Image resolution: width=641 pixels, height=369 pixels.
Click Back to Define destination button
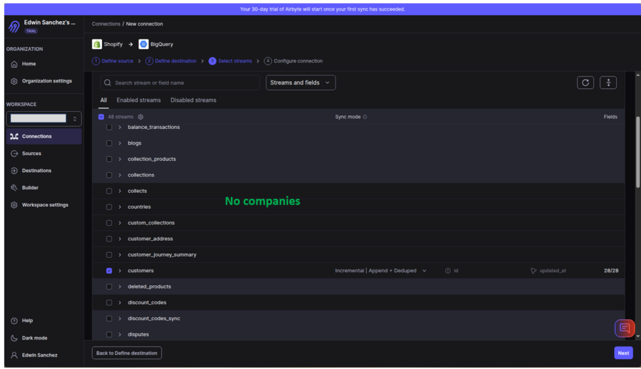126,353
